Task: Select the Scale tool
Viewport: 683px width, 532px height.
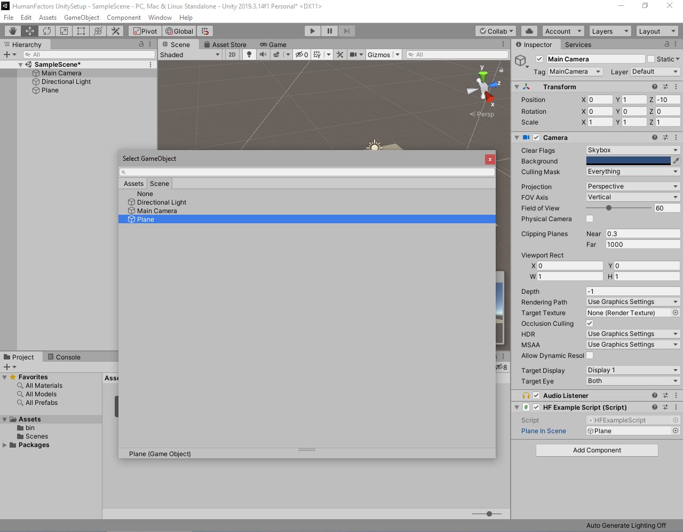Action: click(64, 31)
